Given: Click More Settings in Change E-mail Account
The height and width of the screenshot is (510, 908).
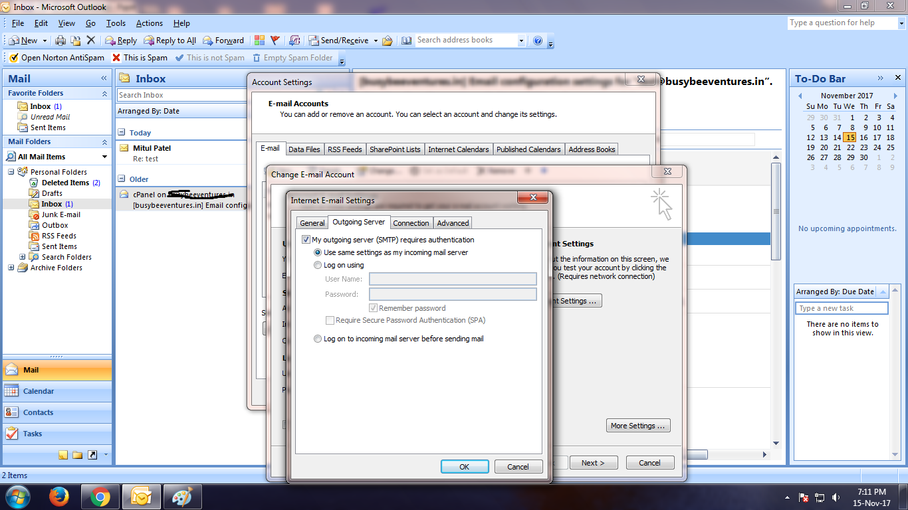Looking at the screenshot, I should point(638,426).
